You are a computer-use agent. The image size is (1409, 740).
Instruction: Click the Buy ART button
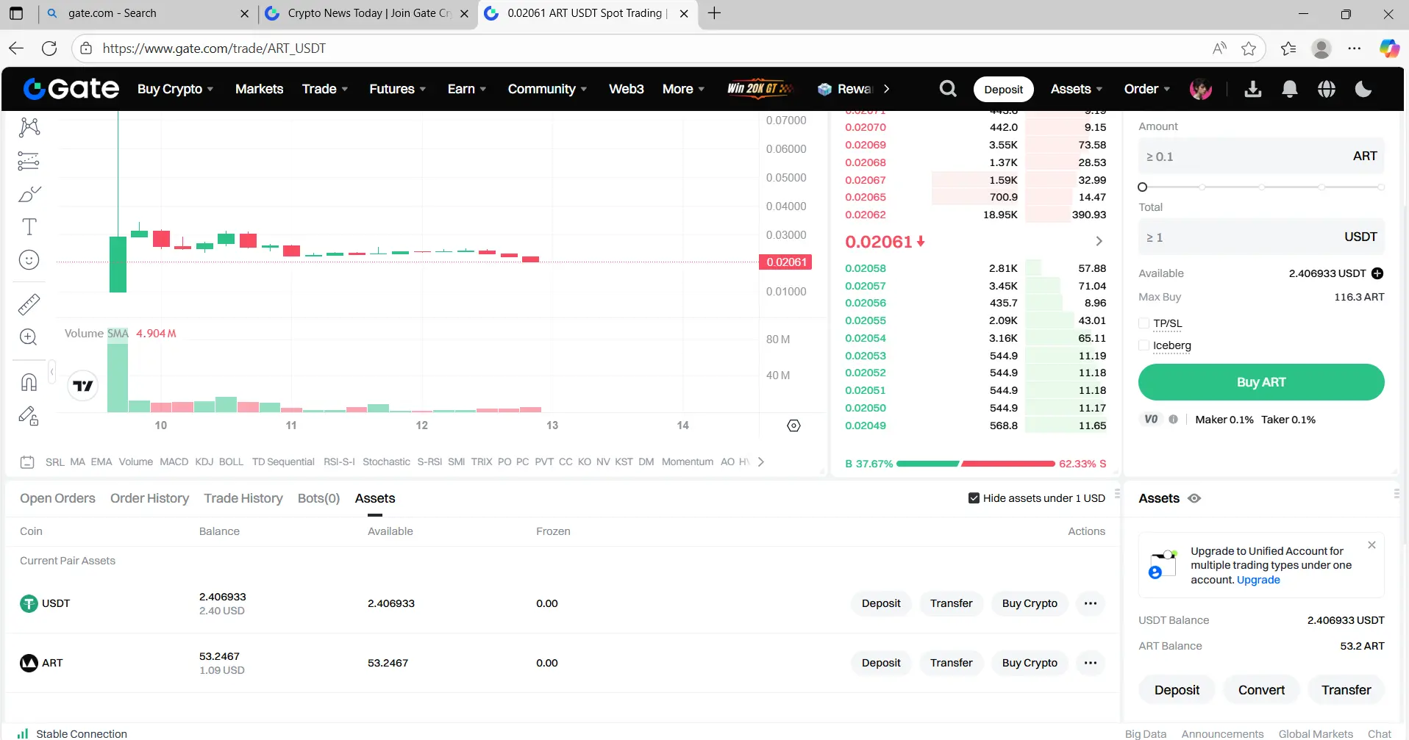[1260, 382]
